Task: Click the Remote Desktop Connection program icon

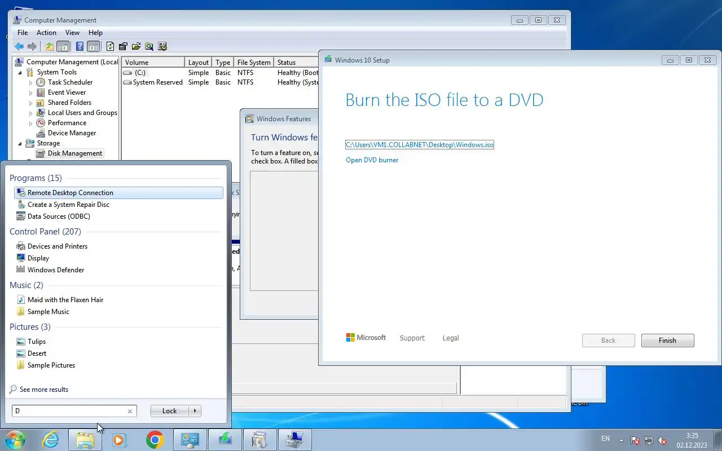Action: (x=21, y=193)
